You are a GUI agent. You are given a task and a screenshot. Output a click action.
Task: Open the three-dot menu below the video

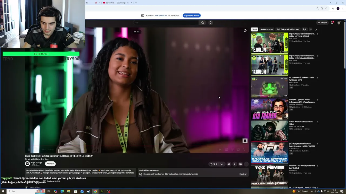(246, 164)
